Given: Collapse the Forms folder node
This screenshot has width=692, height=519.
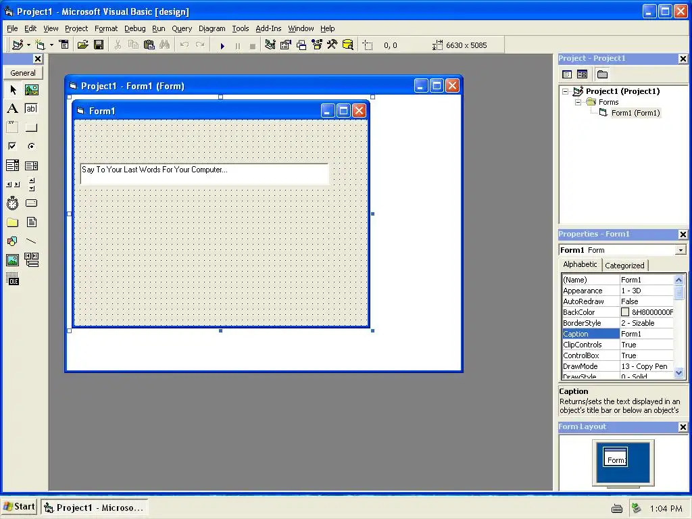Looking at the screenshot, I should pos(578,103).
